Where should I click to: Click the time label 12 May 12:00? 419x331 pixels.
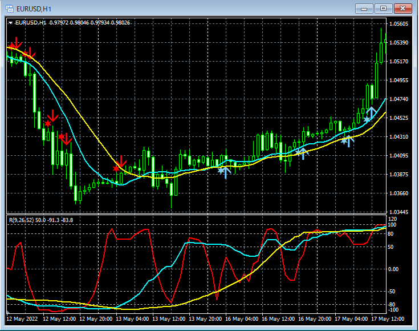click(x=59, y=319)
